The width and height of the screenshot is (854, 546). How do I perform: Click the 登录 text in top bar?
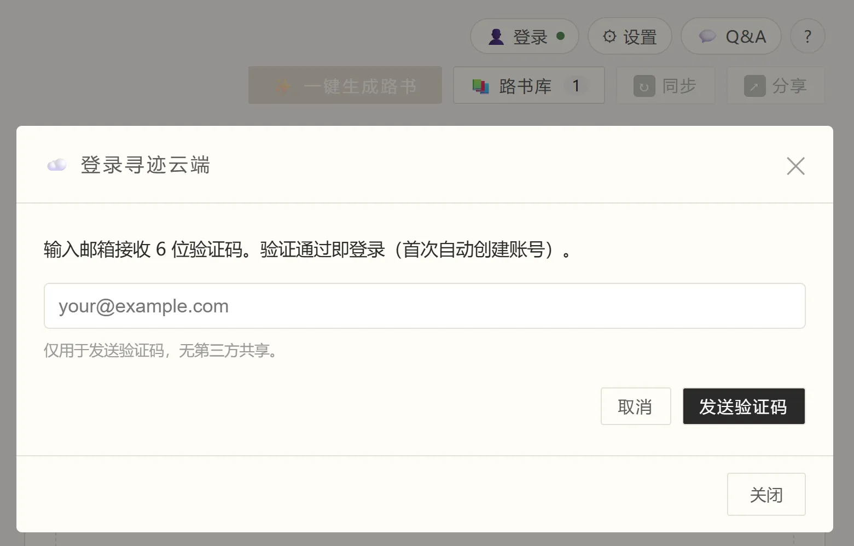point(530,37)
